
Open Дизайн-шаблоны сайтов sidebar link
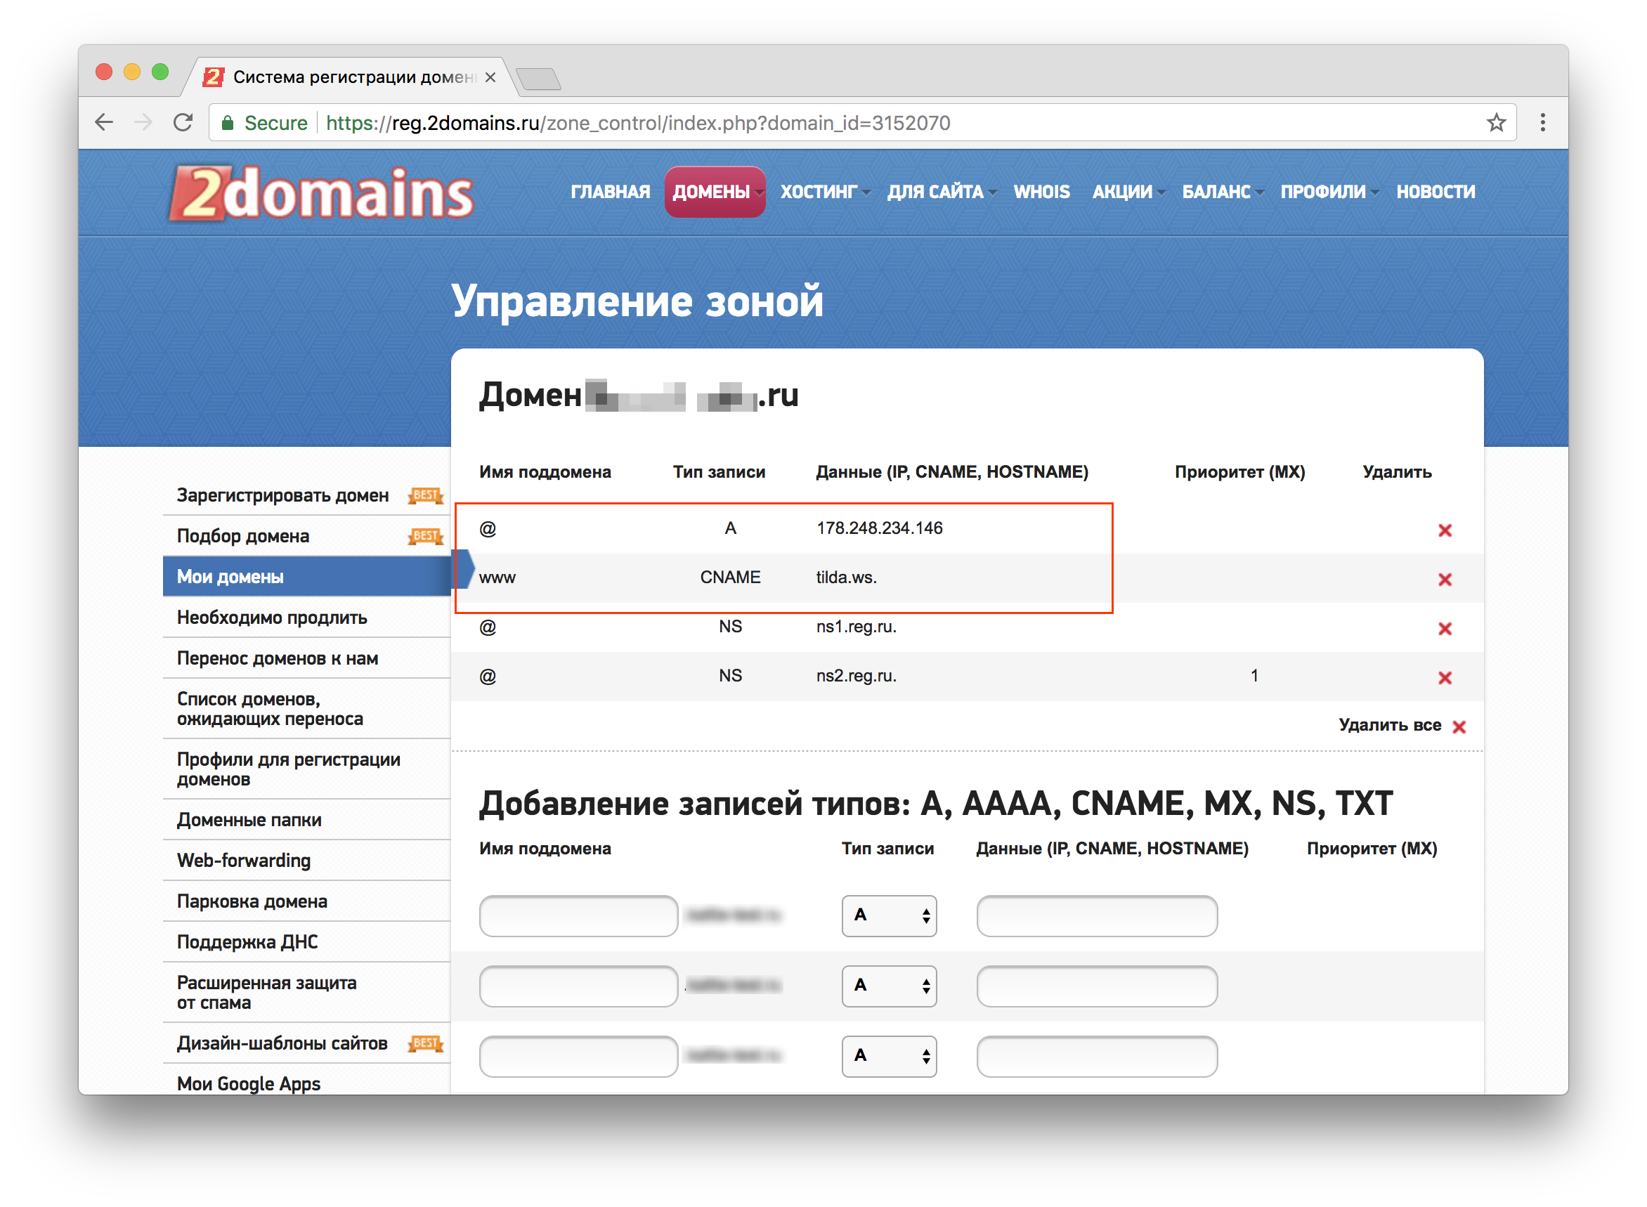point(282,1044)
